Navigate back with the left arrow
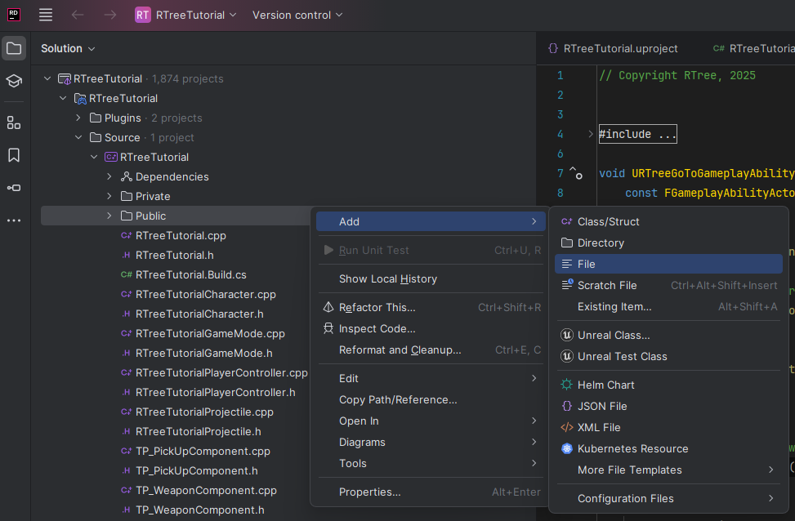 point(78,15)
